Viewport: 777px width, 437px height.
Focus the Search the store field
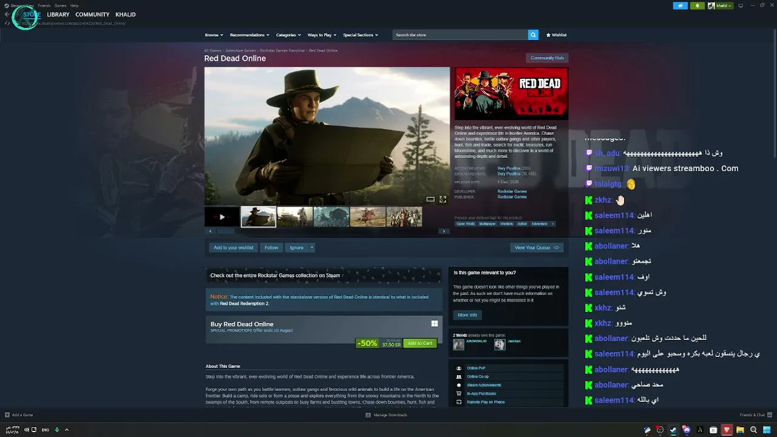tap(460, 35)
